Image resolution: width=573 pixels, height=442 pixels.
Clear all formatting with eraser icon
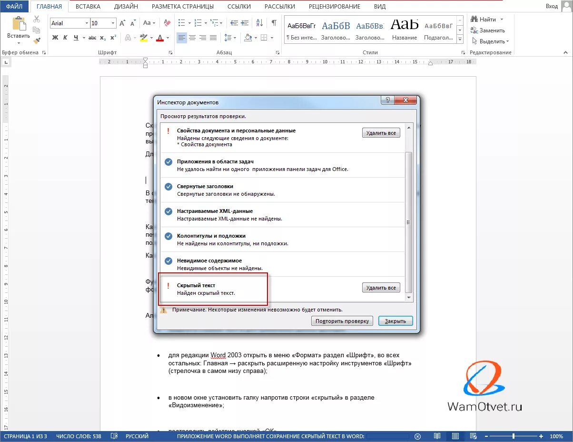click(x=167, y=23)
